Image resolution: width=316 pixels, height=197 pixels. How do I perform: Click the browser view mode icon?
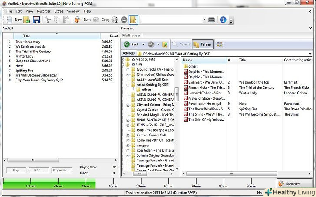219,44
